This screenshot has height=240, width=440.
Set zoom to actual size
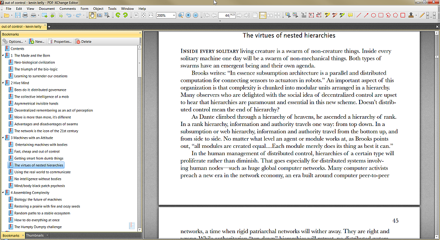136,15
